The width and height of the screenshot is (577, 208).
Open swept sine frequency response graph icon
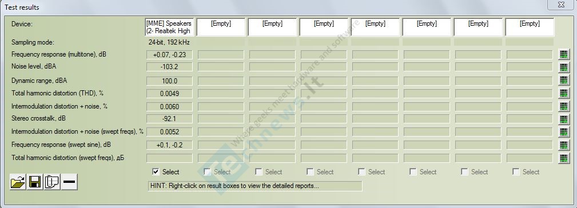[x=563, y=145]
